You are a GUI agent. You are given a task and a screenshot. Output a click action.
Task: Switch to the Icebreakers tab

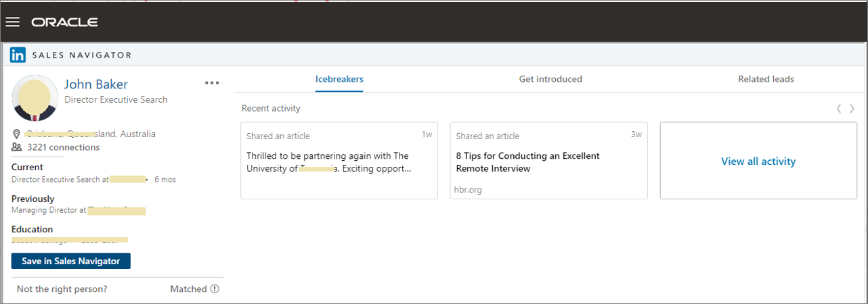tap(339, 79)
